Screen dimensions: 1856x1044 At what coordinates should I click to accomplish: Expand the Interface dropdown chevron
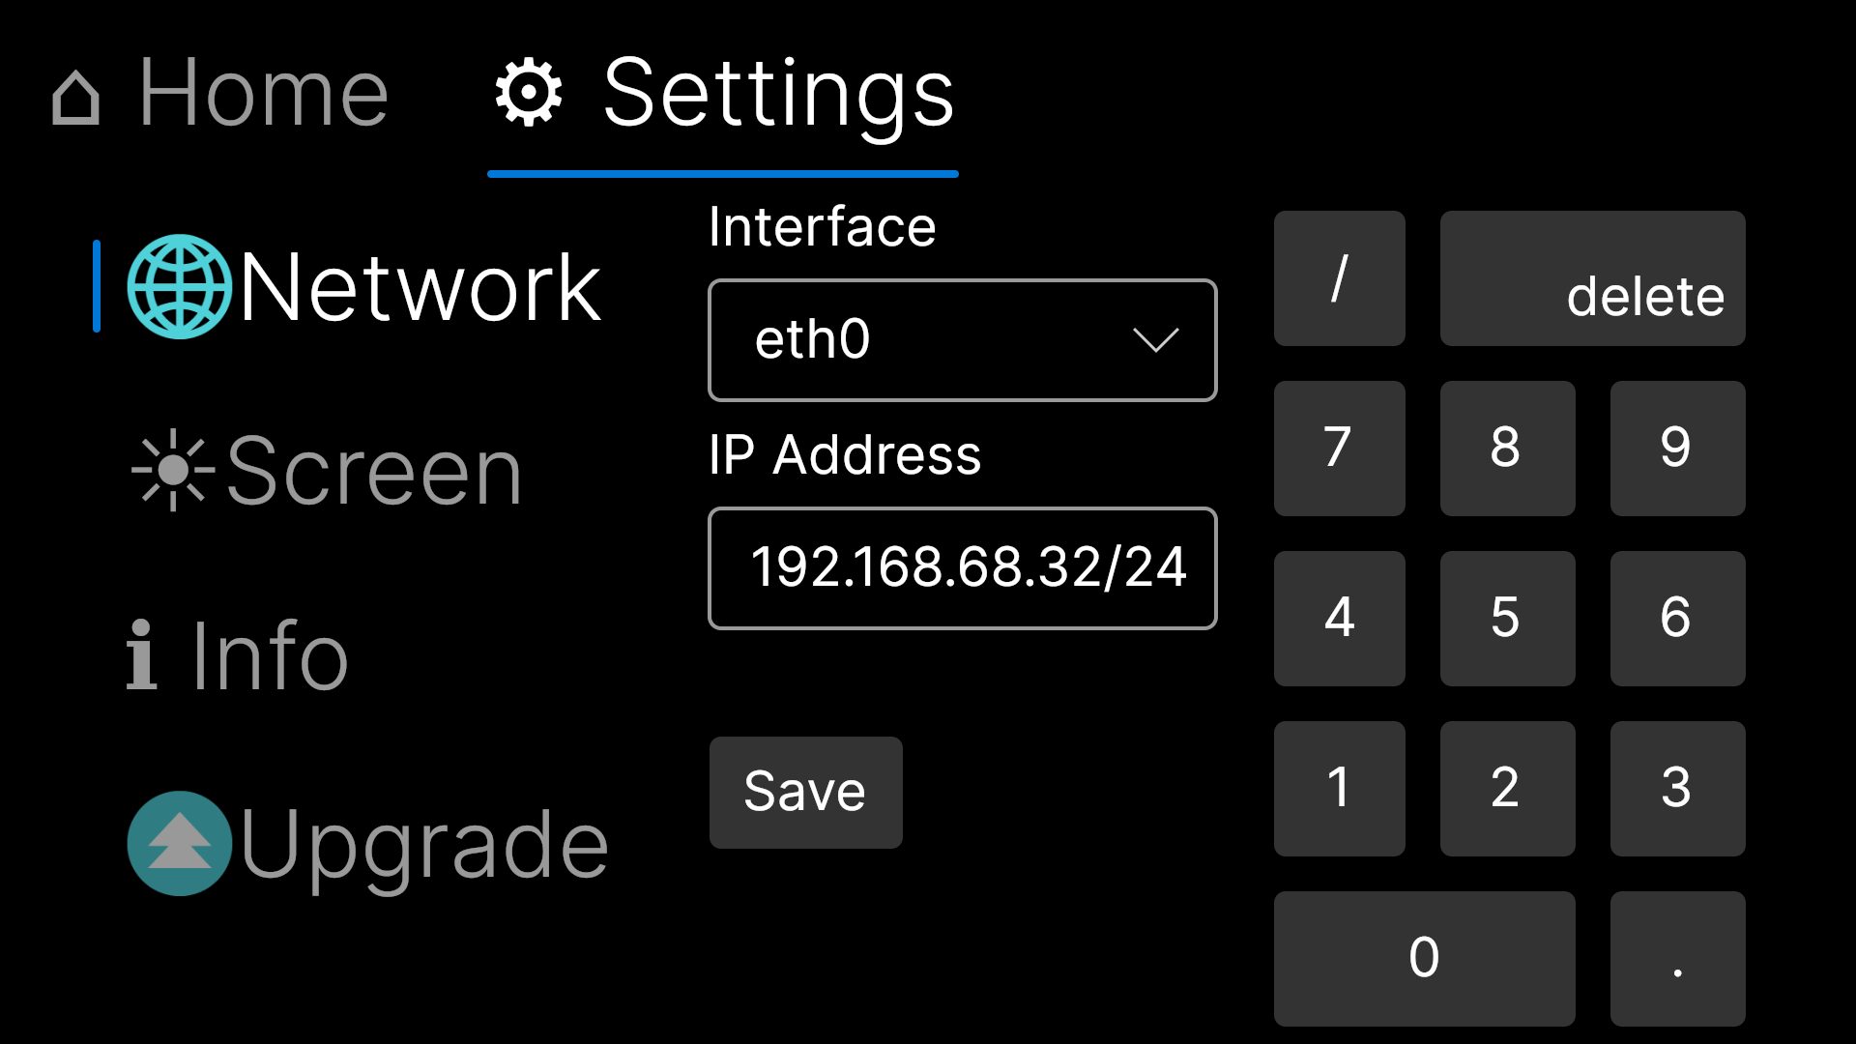click(1155, 340)
